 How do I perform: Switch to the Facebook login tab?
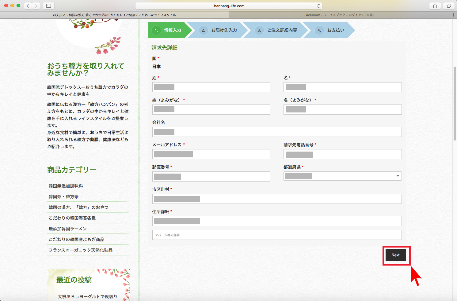[x=339, y=15]
